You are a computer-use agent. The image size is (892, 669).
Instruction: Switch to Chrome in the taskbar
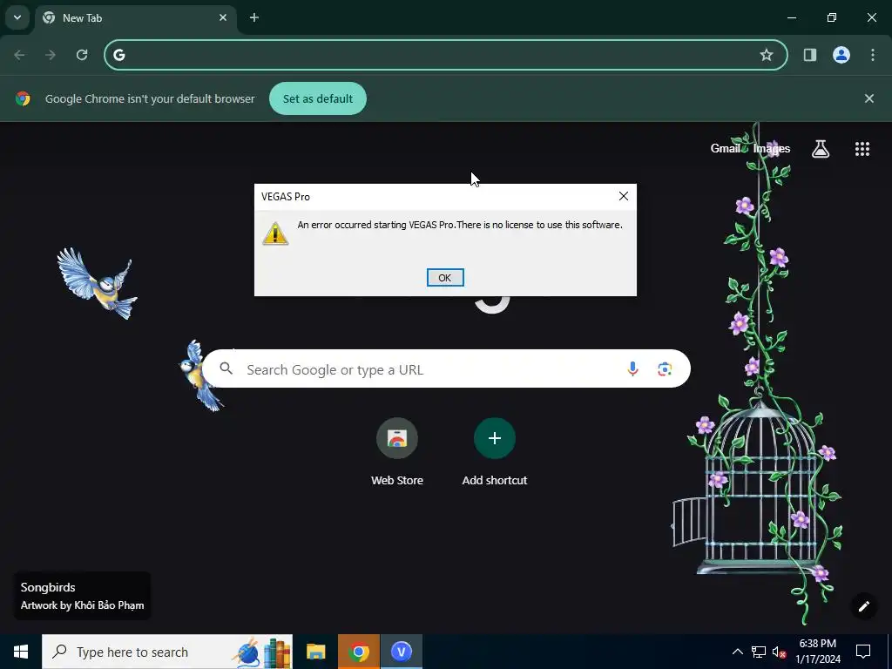tap(358, 652)
